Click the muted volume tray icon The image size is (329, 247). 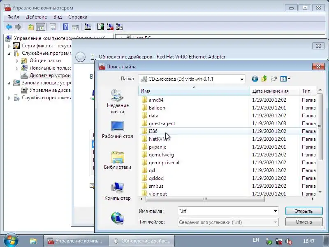(x=289, y=242)
